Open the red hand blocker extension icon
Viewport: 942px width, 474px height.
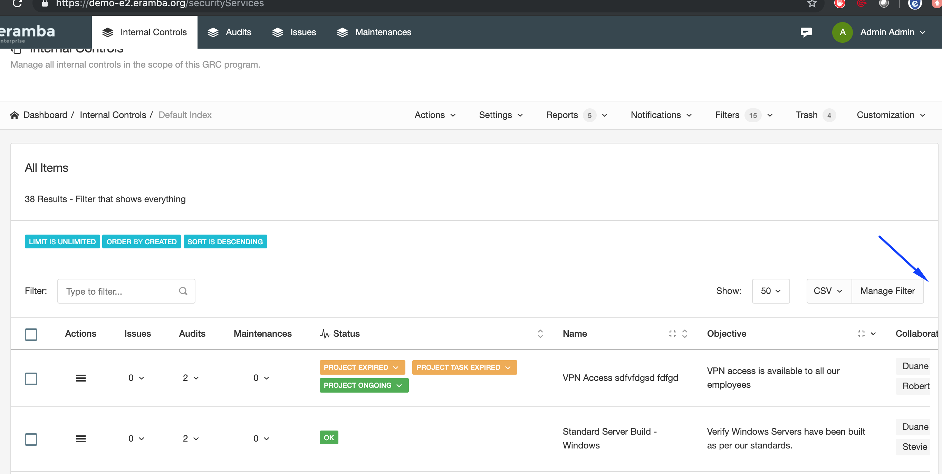pyautogui.click(x=839, y=4)
